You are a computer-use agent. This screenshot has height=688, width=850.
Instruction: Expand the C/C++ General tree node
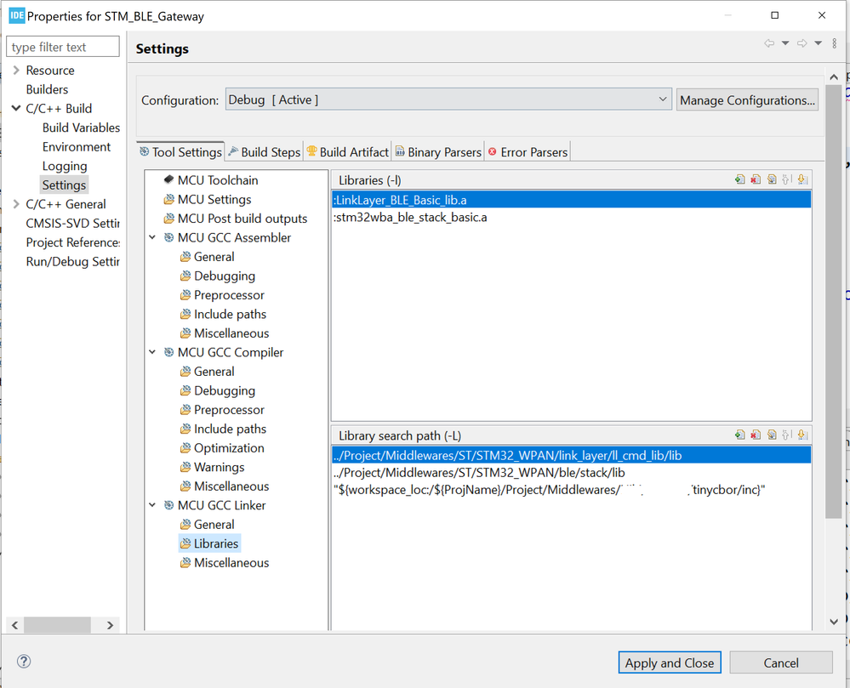point(16,204)
